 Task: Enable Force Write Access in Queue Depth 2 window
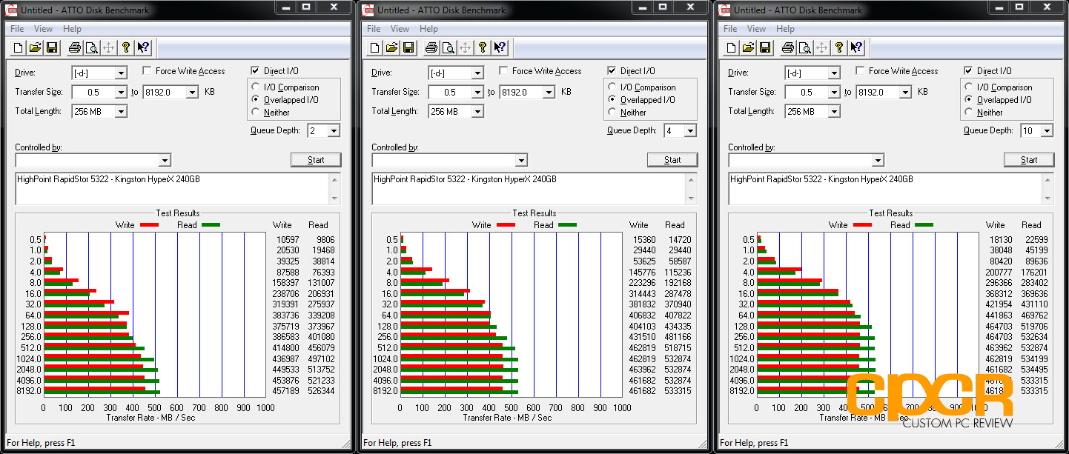(x=148, y=71)
